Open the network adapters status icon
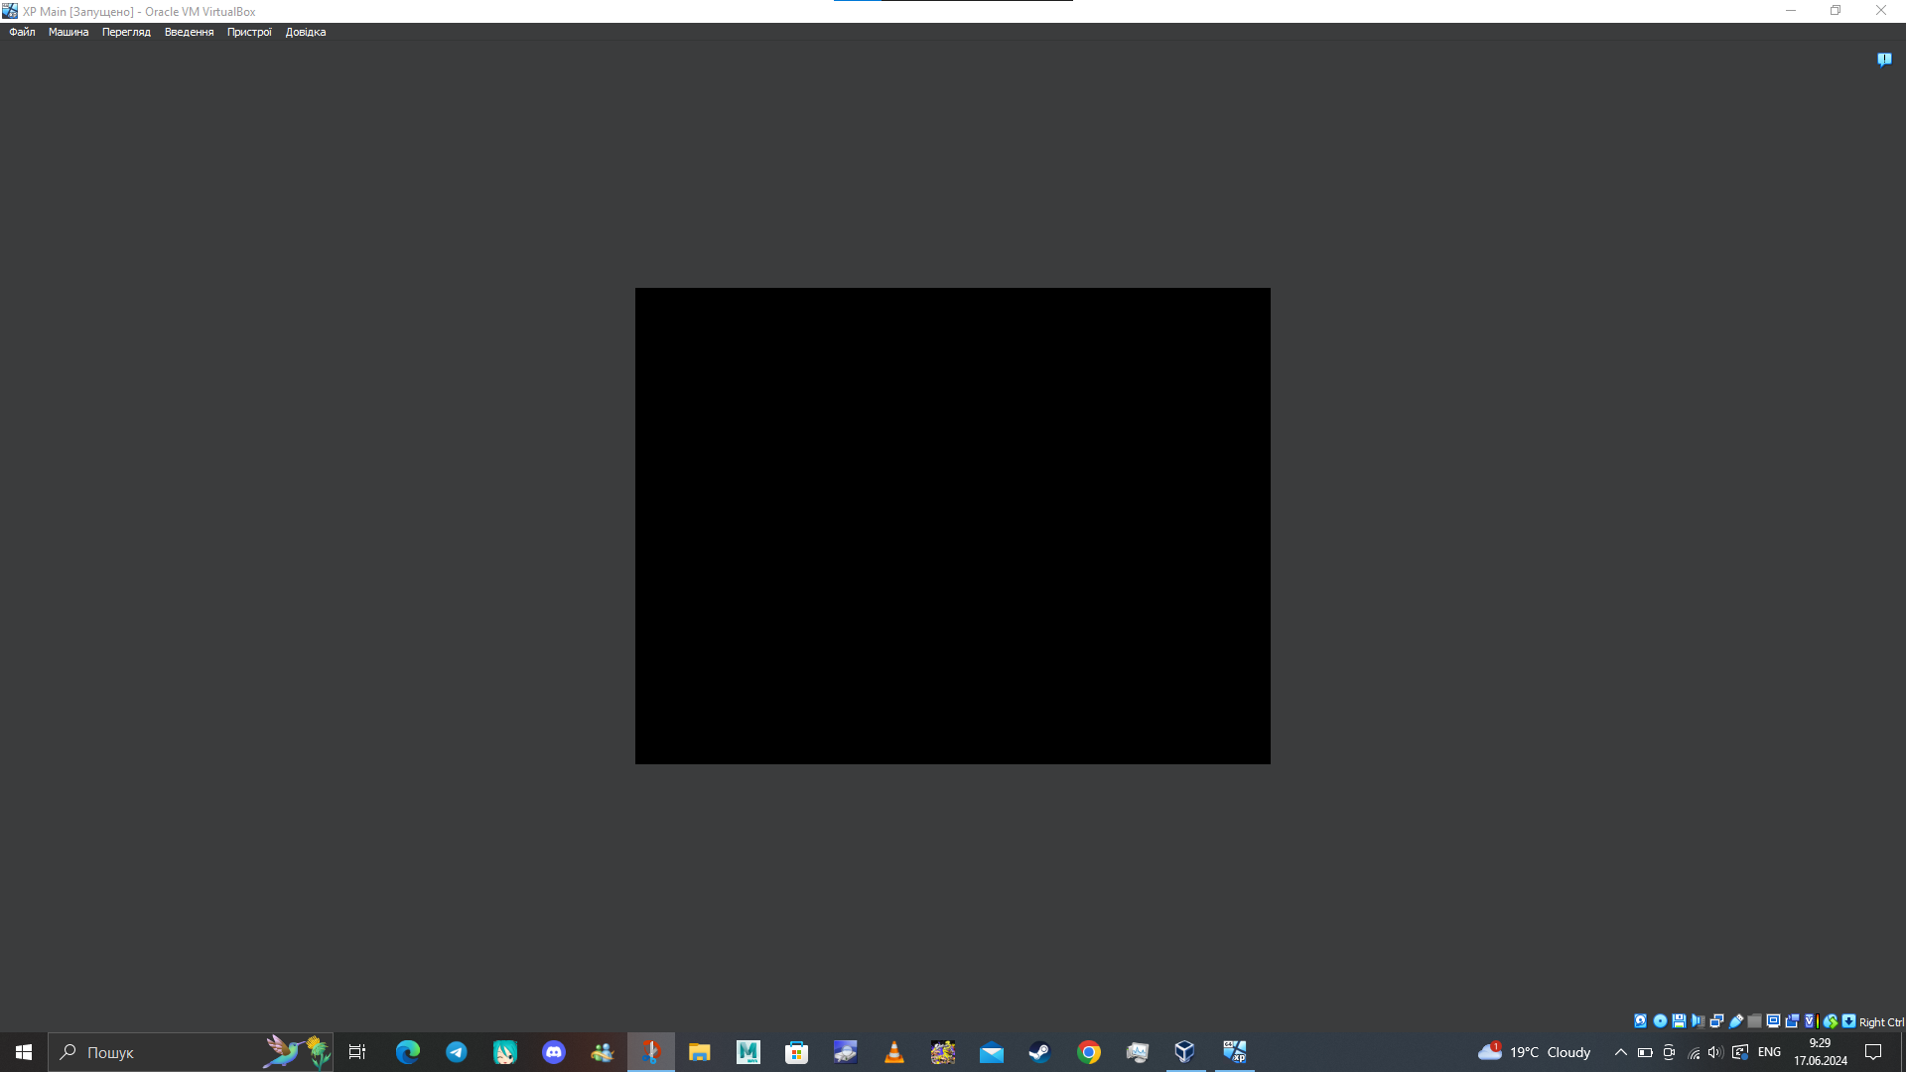 coord(1716,1021)
